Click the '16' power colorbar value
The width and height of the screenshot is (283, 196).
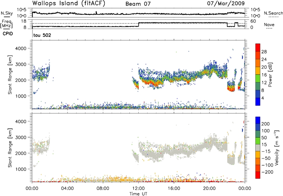point(264,75)
